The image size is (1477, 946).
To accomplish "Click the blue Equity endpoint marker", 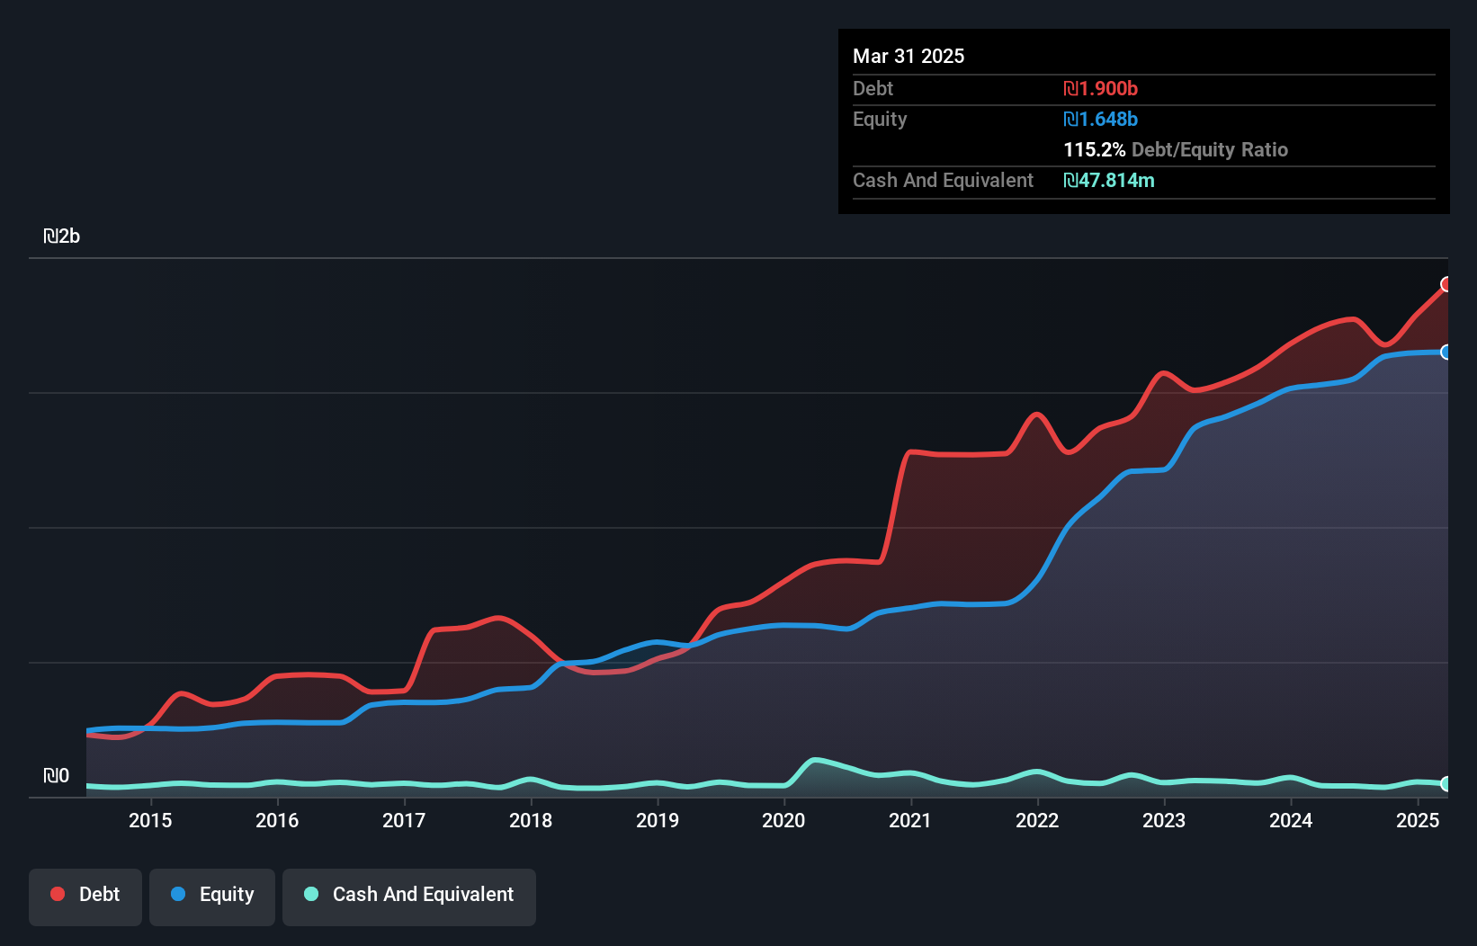I will pos(1446,352).
